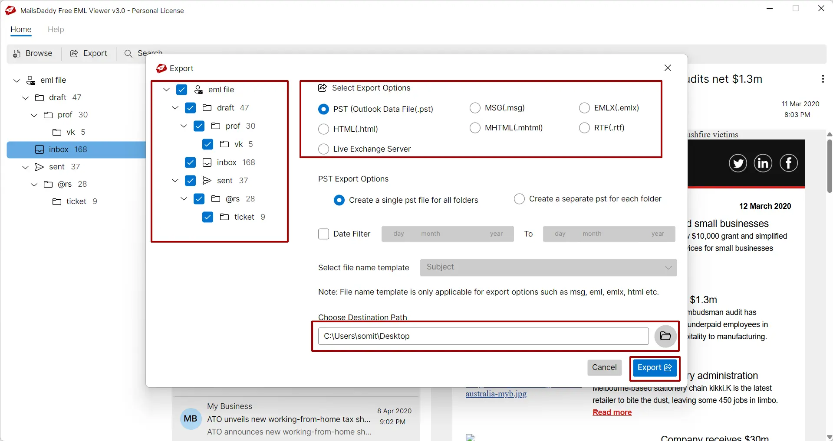Click the LinkedIn icon in the email banner
Image resolution: width=833 pixels, height=441 pixels.
[764, 163]
